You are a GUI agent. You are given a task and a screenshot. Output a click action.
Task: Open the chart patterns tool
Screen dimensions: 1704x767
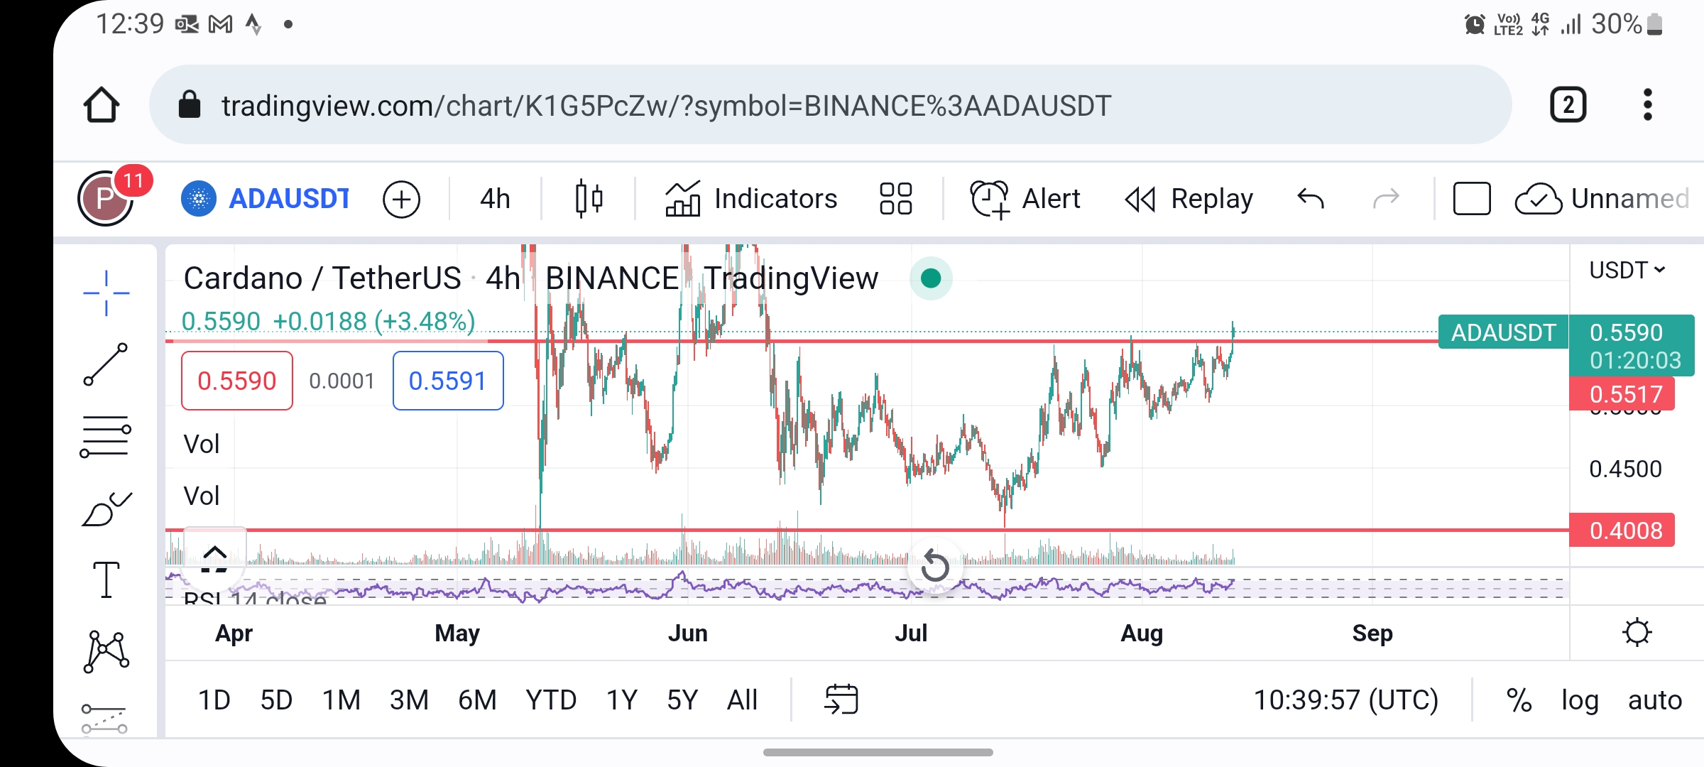coord(106,651)
